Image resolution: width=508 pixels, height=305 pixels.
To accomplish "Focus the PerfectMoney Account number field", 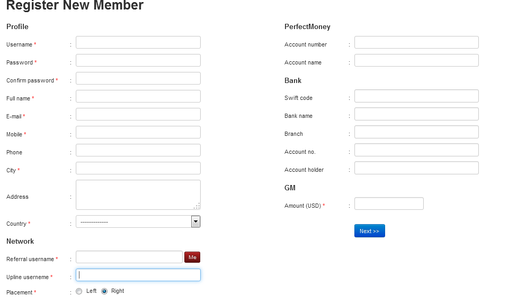I will coord(416,42).
